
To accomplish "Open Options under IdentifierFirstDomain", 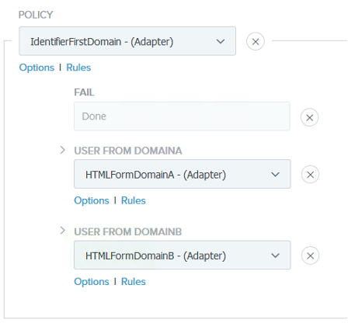I will click(37, 68).
